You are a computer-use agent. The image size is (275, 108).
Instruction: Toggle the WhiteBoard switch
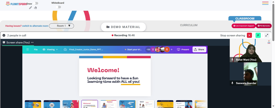[58, 7]
